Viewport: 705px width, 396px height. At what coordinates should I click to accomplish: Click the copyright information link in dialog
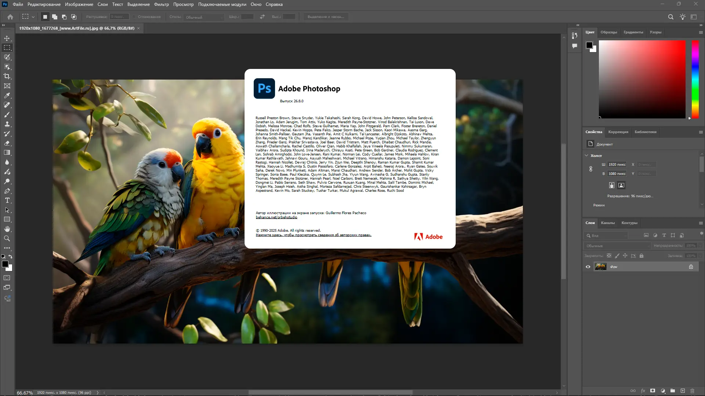[x=313, y=235]
